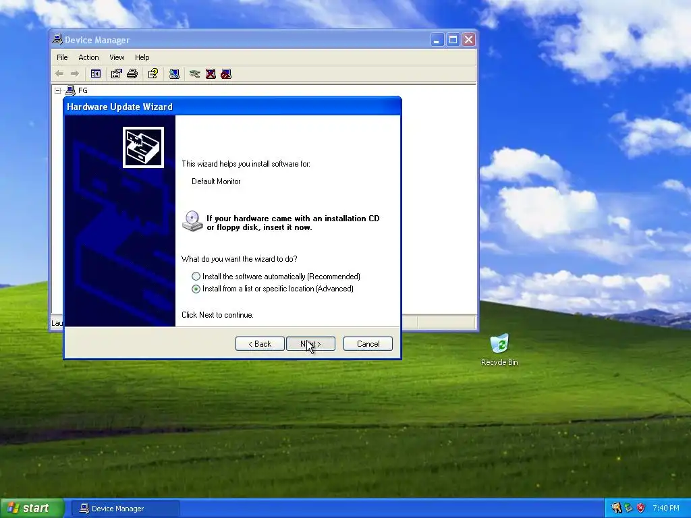The image size is (691, 518).
Task: Minimize the Device Manager window
Action: pyautogui.click(x=437, y=40)
